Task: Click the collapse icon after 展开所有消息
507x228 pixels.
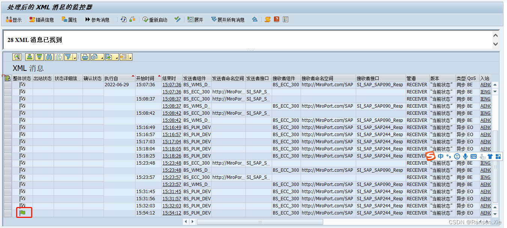Action: 254,19
